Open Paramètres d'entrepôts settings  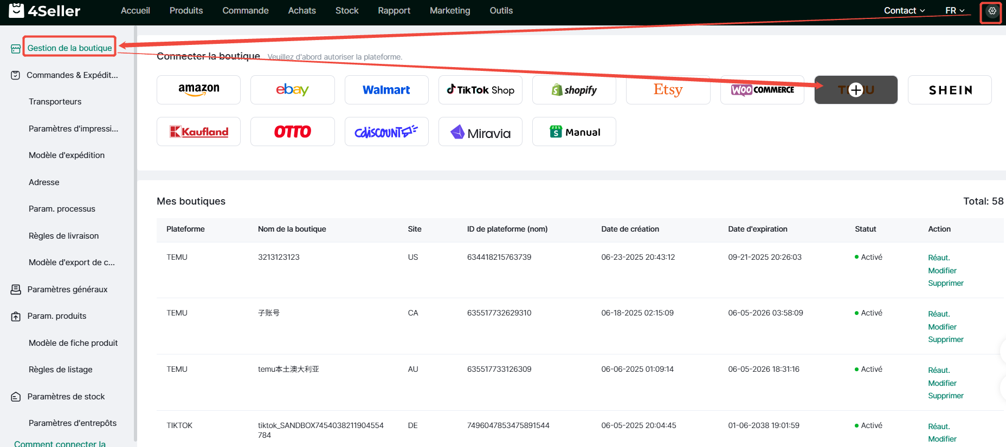[73, 423]
